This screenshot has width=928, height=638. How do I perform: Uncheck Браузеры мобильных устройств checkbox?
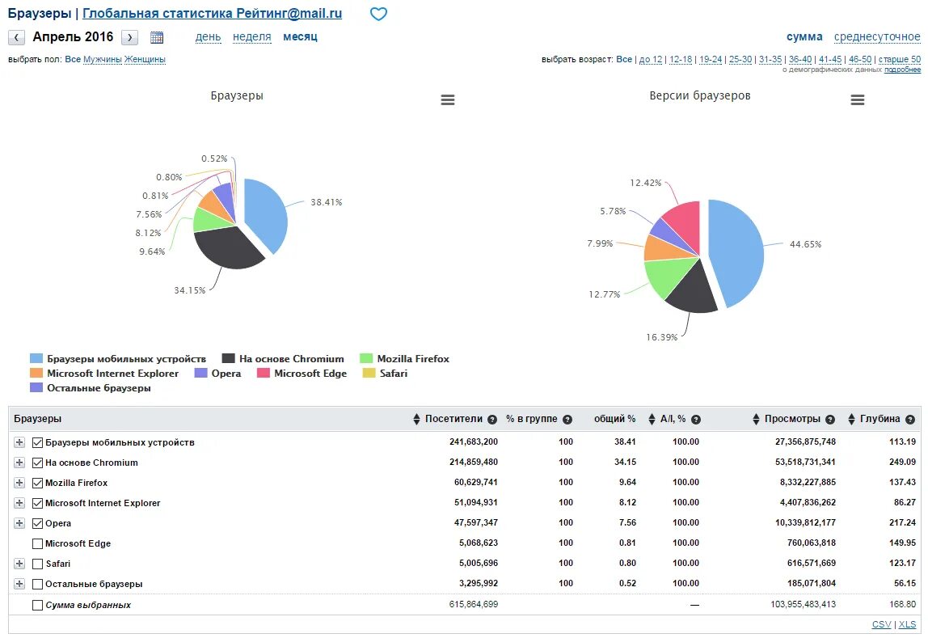[x=37, y=442]
